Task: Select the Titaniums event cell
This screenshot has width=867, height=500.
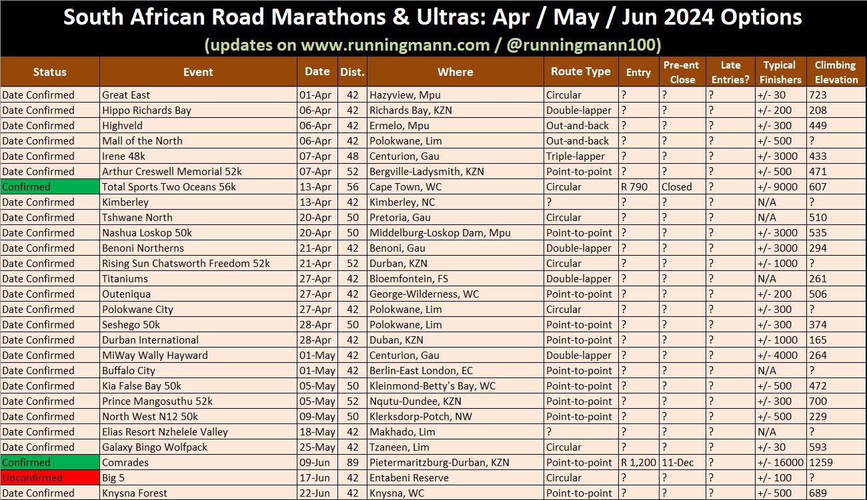Action: (x=198, y=279)
